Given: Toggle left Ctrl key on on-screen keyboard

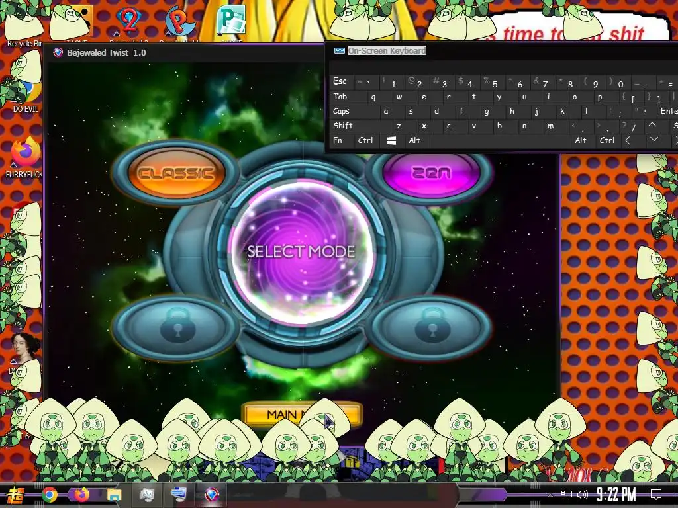Looking at the screenshot, I should pyautogui.click(x=365, y=140).
